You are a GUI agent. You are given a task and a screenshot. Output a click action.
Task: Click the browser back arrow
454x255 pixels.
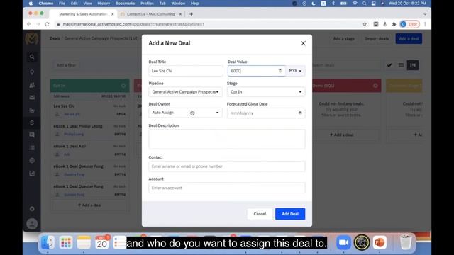coord(29,24)
